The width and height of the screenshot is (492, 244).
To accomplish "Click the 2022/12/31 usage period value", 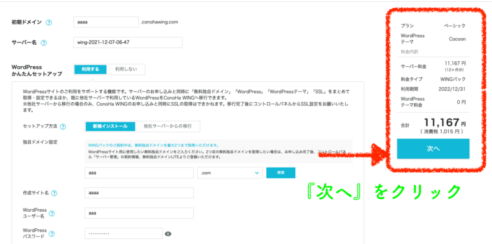I will coord(452,89).
